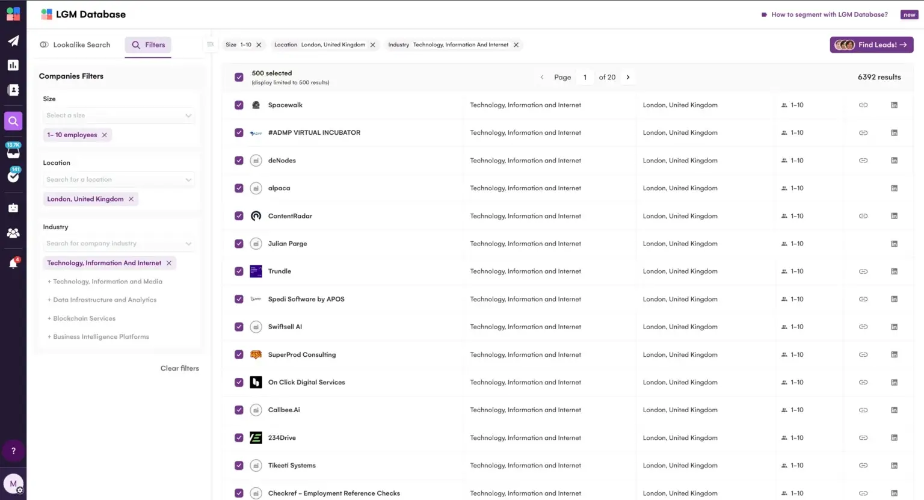This screenshot has height=500, width=924.
Task: Remove the Size 1-10 filter chip
Action: click(x=259, y=45)
